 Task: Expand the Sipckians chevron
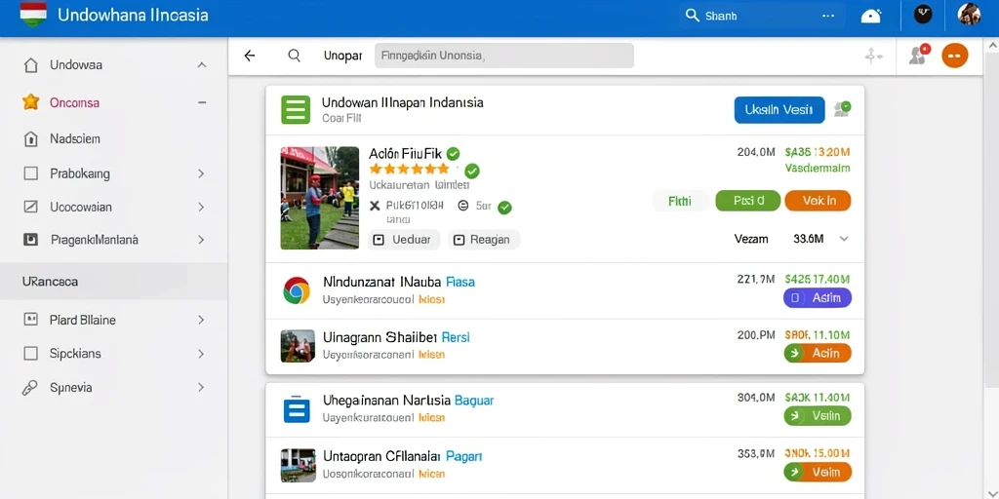(x=201, y=353)
